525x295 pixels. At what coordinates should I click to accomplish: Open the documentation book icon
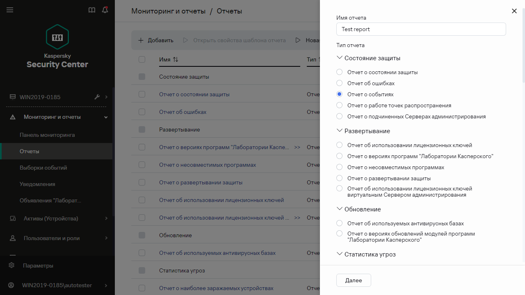[x=92, y=10]
